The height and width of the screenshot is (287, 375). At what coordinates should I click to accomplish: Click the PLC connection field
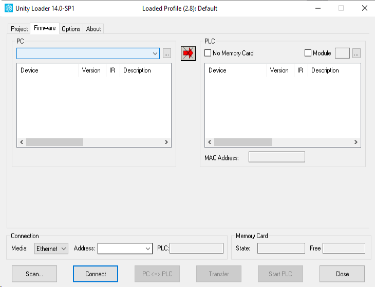[197, 248]
